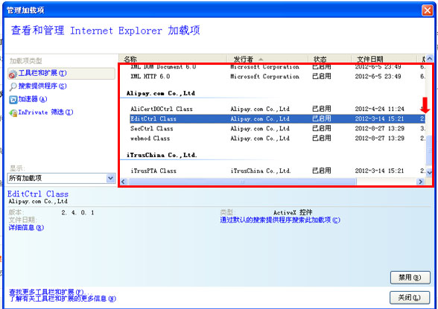Screen dimensions: 438x309
Task: Open link to learn more about toolbars
Action: coord(63,299)
